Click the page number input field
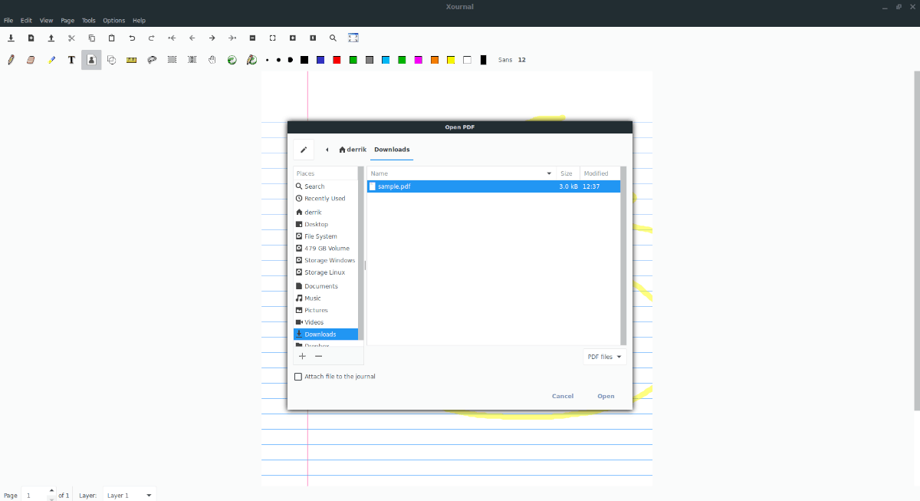The height and width of the screenshot is (501, 920). [34, 496]
